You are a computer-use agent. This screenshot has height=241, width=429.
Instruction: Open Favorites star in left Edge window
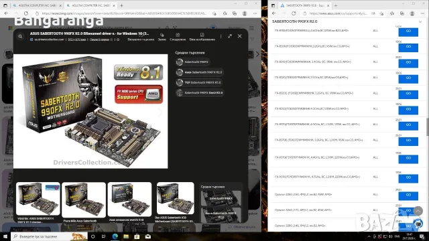[x=225, y=13]
